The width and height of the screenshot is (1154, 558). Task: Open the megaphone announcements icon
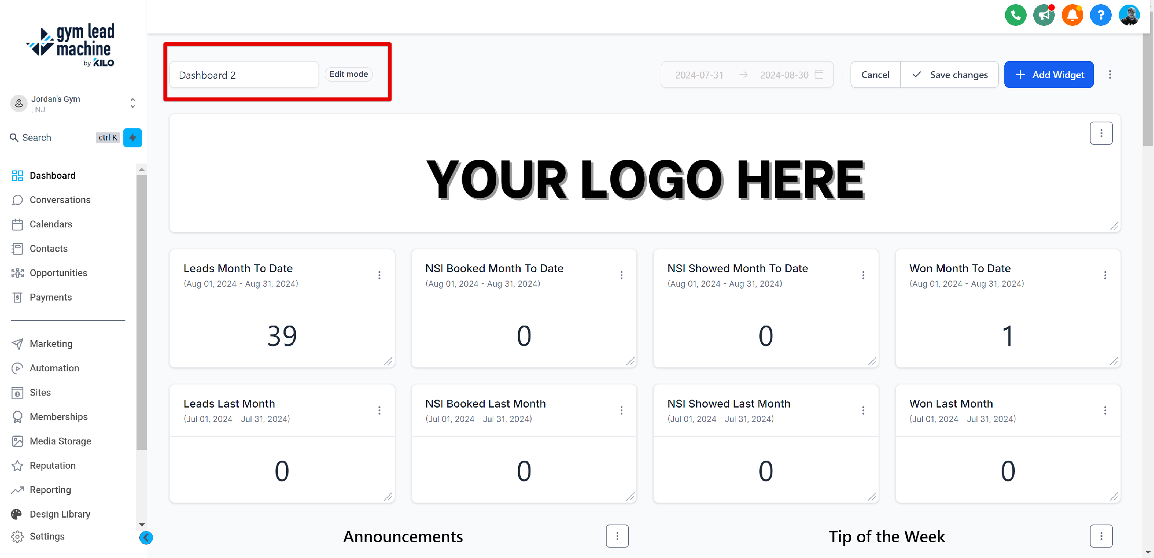tap(1043, 15)
